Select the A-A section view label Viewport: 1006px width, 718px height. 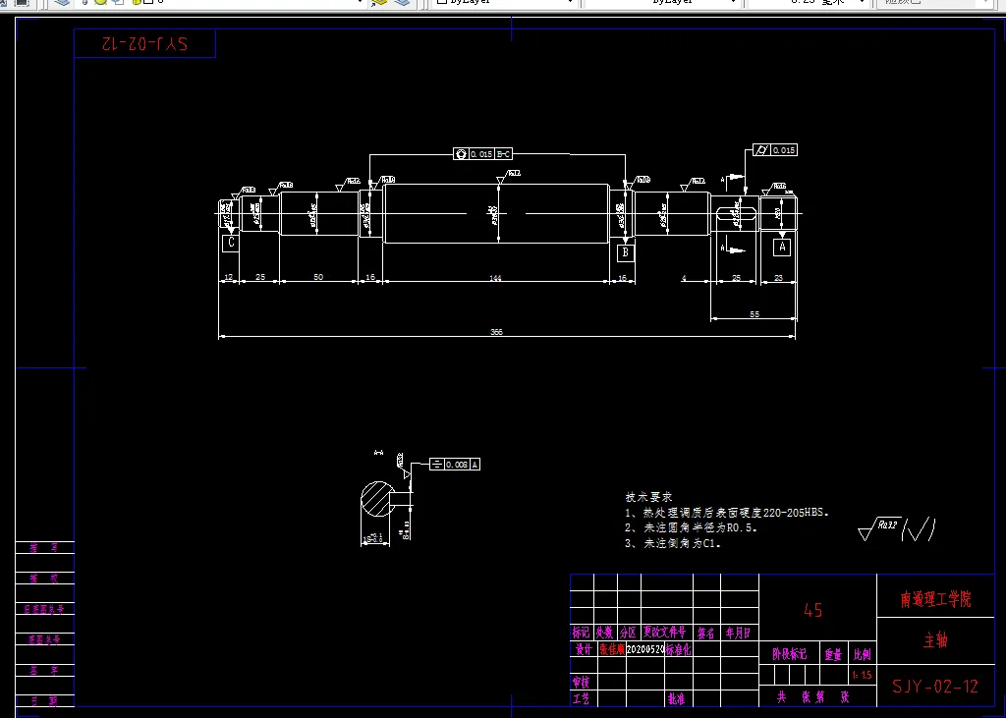[x=378, y=453]
